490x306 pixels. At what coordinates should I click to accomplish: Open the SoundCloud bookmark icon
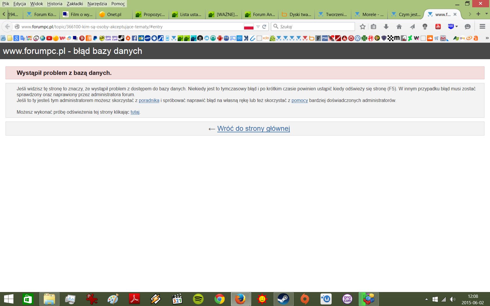point(430,38)
